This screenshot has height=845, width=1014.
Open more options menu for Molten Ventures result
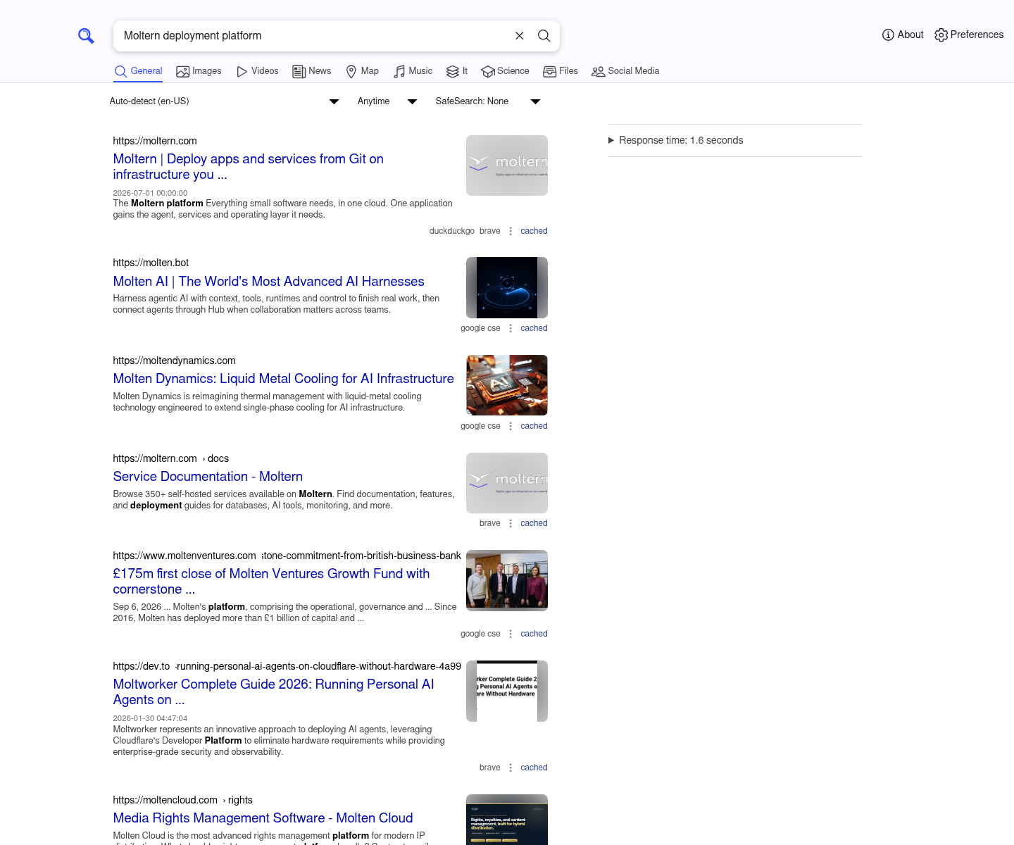click(x=511, y=634)
